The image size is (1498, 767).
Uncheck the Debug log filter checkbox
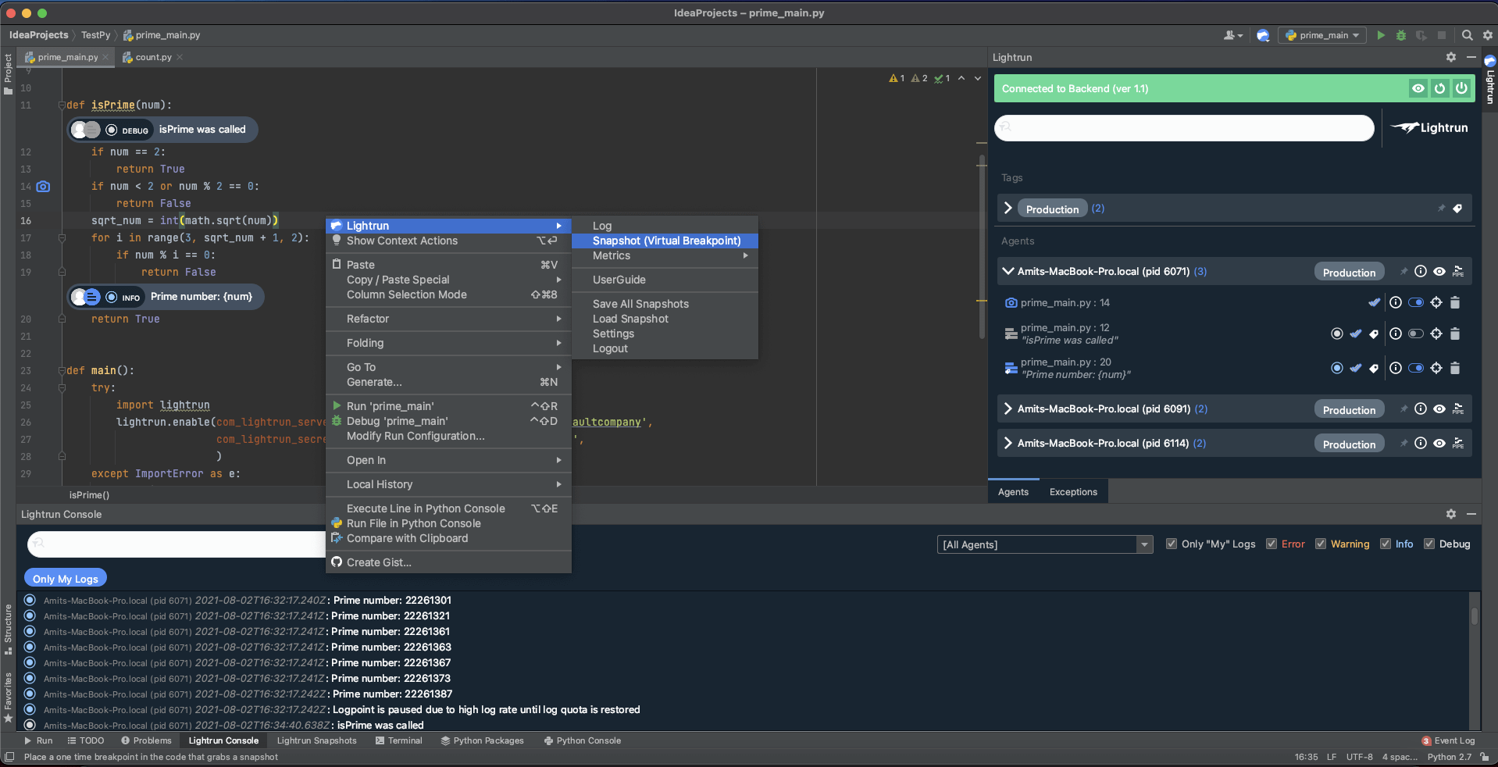point(1429,544)
